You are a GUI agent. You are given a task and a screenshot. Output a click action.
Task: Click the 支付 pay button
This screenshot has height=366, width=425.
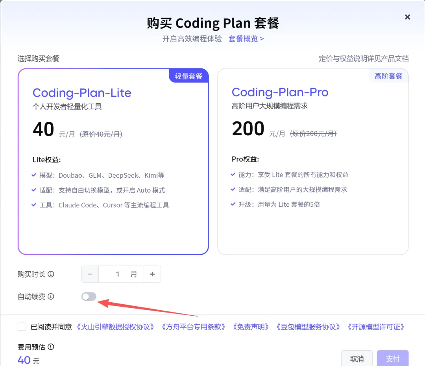coord(393,359)
